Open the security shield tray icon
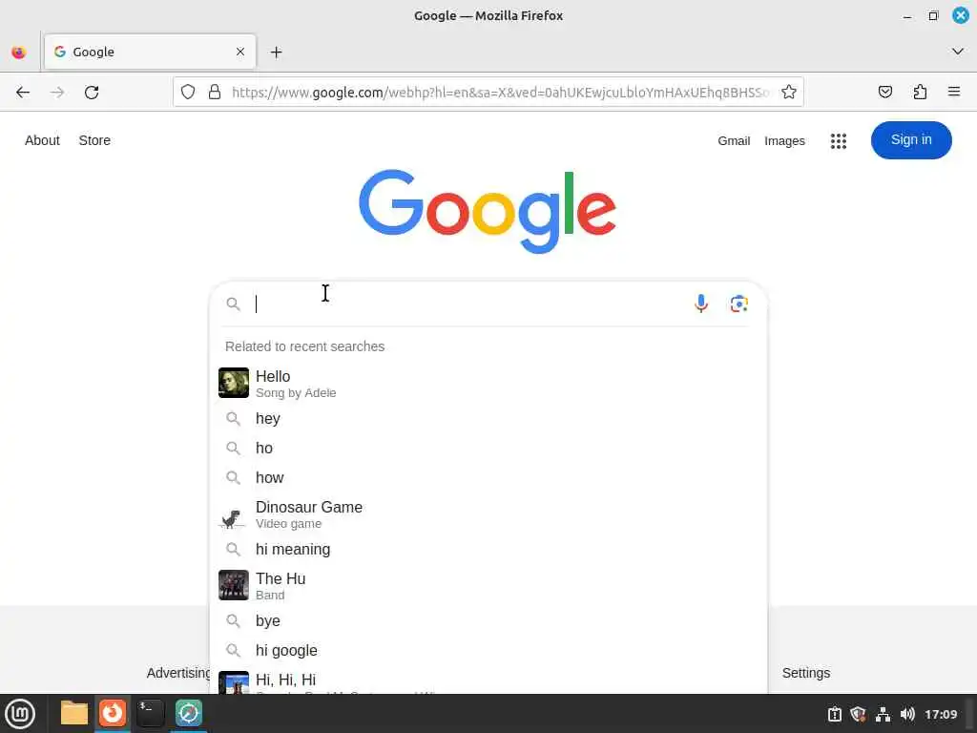The image size is (977, 733). 858,714
